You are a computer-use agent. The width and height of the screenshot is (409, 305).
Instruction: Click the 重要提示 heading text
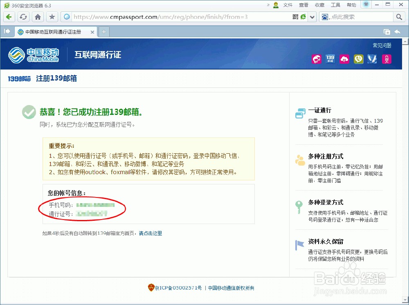[x=62, y=146]
